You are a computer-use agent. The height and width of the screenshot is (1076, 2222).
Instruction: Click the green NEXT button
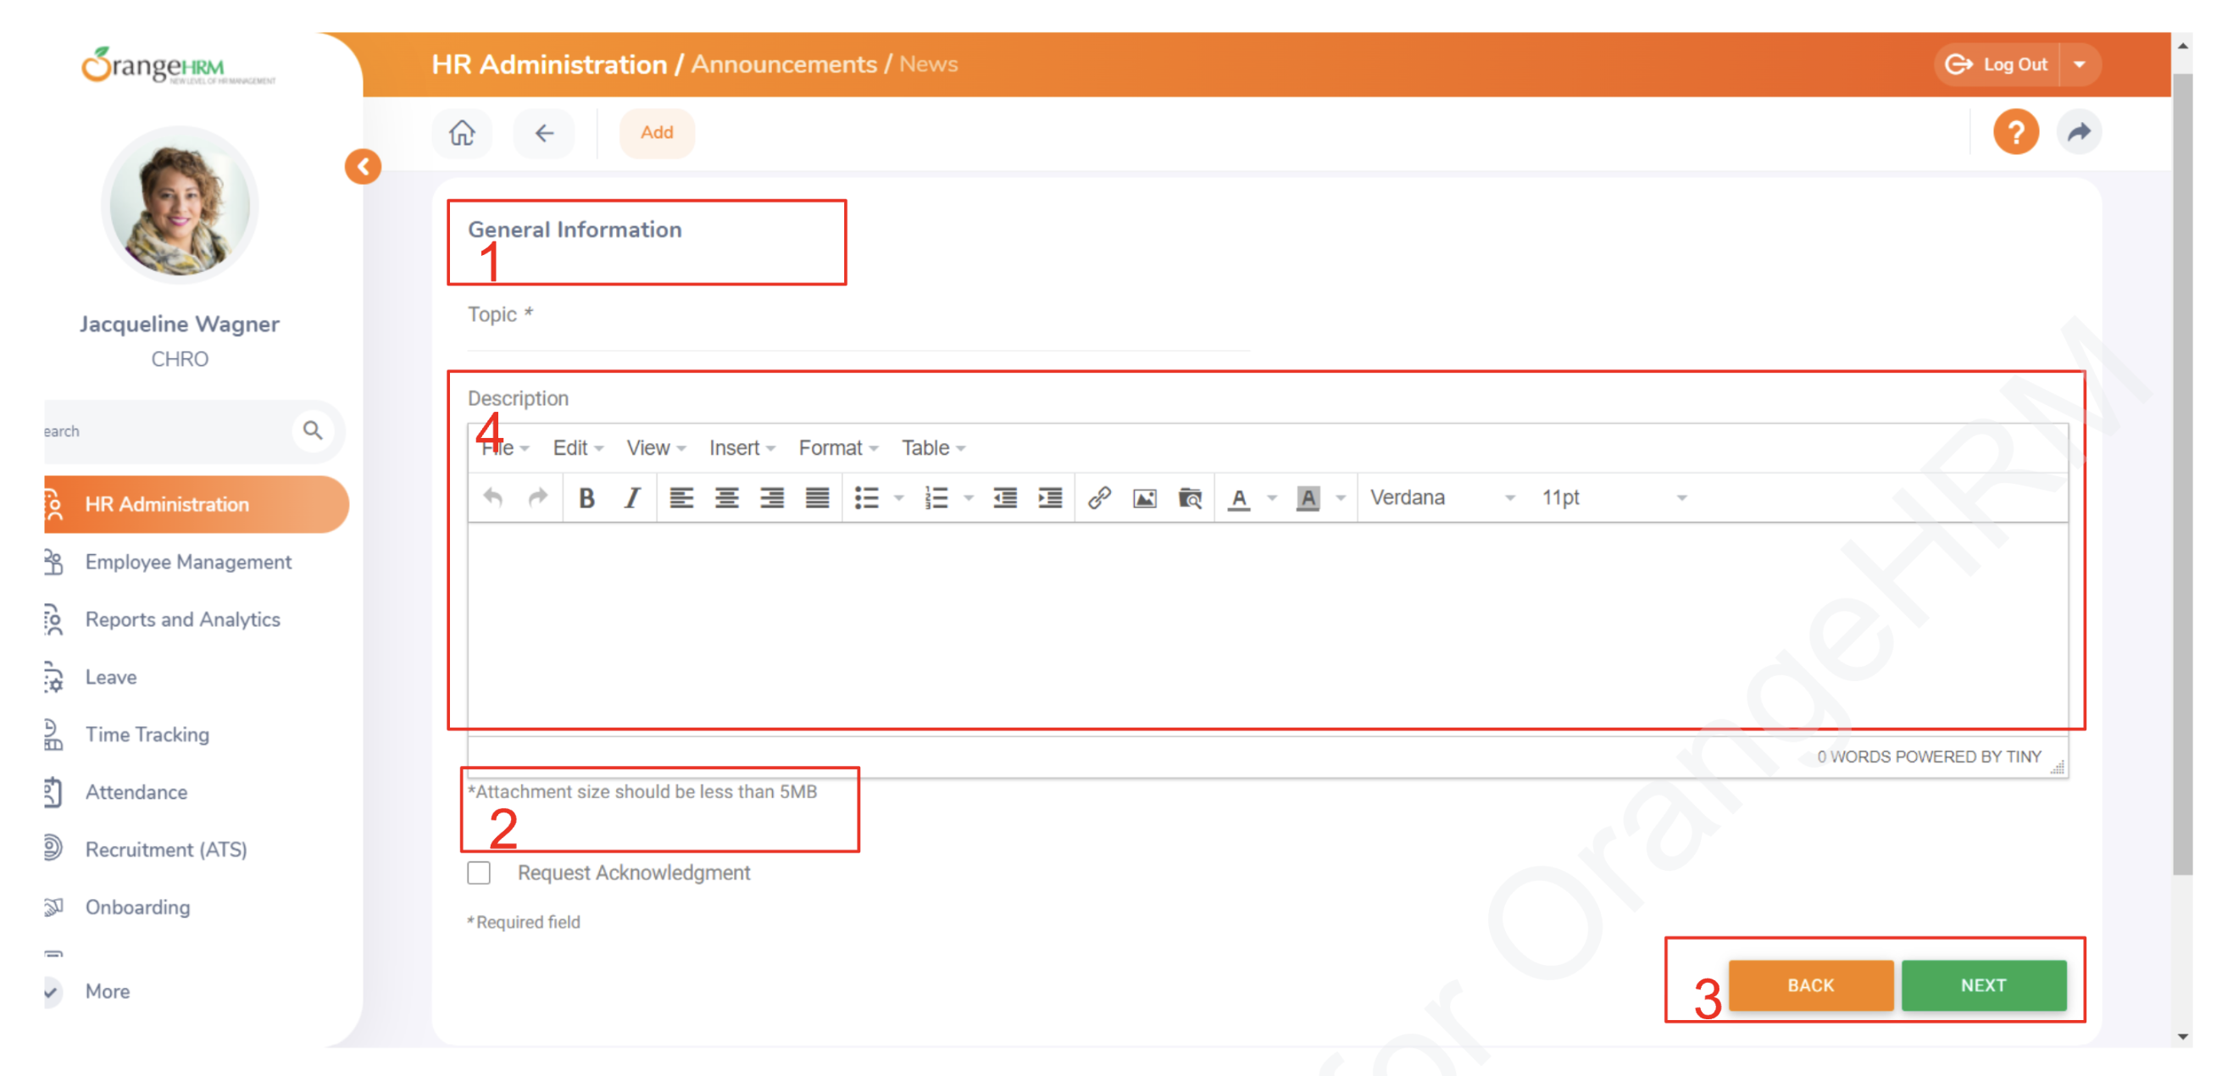[1983, 984]
